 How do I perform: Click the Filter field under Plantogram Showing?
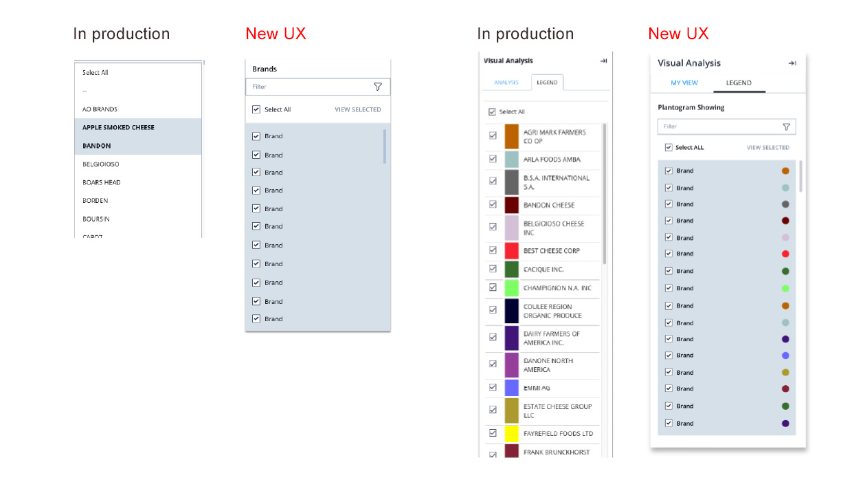point(727,127)
